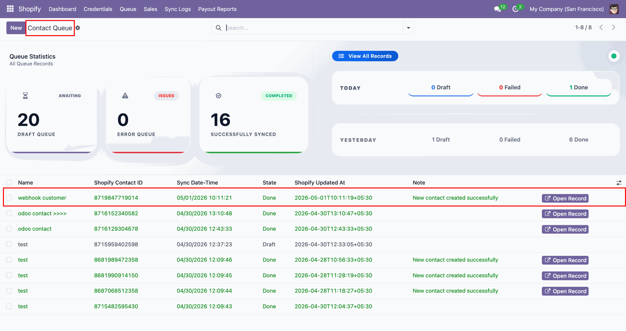Image resolution: width=626 pixels, height=331 pixels.
Task: Click today's 1 Done counter
Action: (578, 88)
